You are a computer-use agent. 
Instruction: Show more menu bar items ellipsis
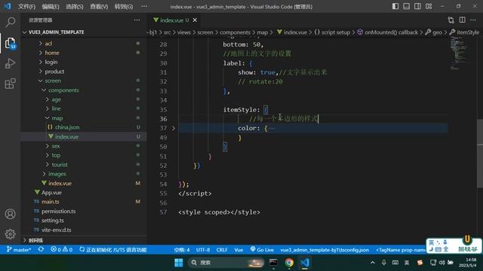(x=144, y=7)
